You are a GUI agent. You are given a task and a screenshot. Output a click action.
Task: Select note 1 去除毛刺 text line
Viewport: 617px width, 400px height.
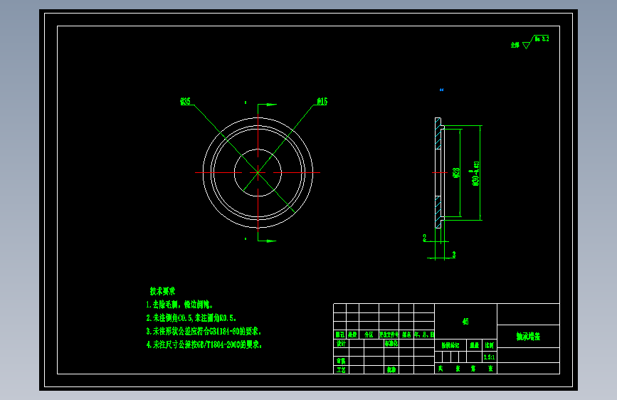point(179,305)
